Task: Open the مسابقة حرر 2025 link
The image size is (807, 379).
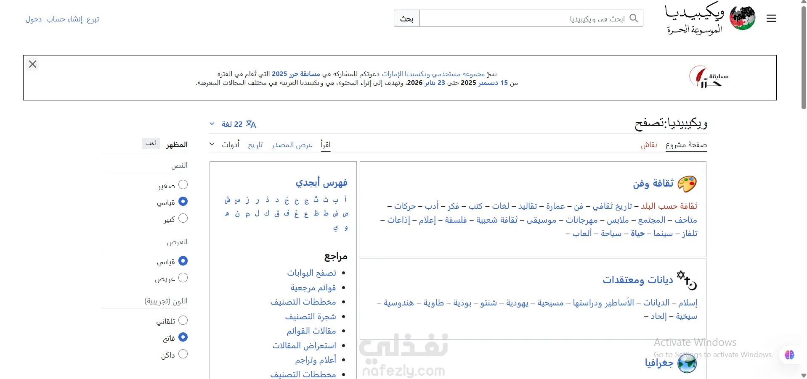Action: point(296,74)
